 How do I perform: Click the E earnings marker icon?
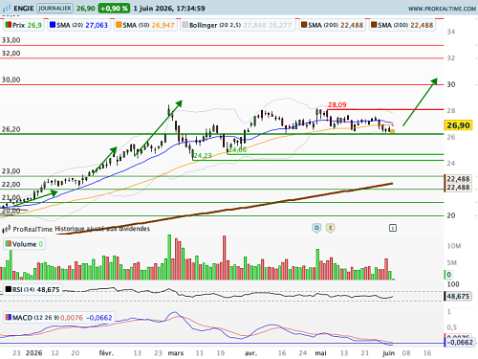[x=331, y=228]
